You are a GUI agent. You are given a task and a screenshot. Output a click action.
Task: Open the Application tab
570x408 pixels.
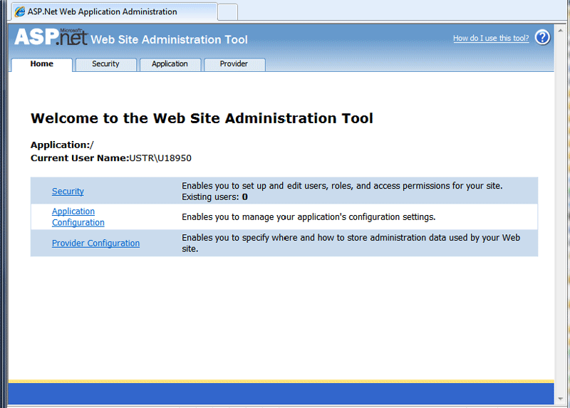(170, 64)
